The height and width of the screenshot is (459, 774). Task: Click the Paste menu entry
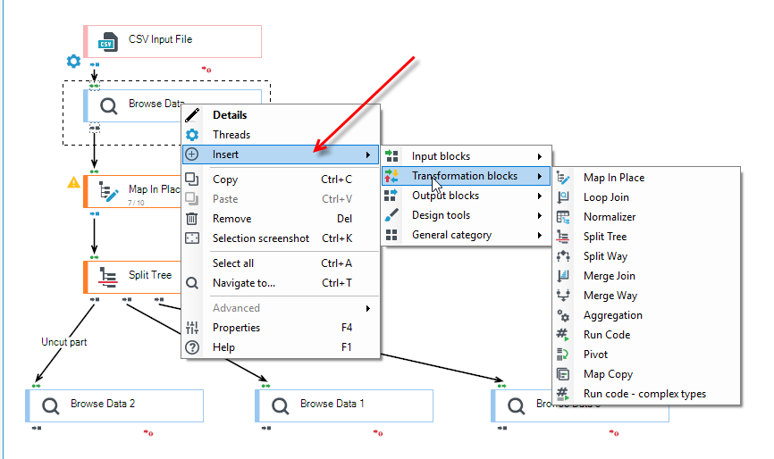(281, 198)
